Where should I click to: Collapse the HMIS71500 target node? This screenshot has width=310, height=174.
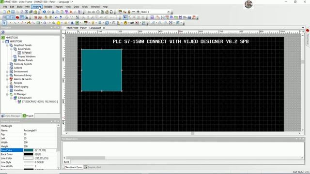click(3, 42)
